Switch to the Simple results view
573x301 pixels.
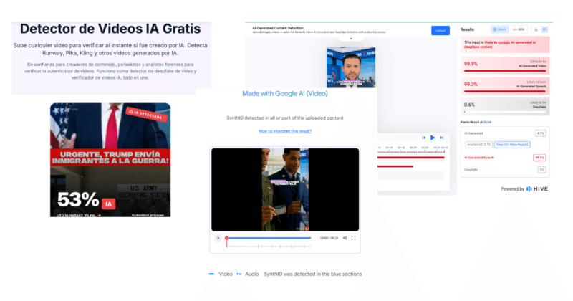499,29
